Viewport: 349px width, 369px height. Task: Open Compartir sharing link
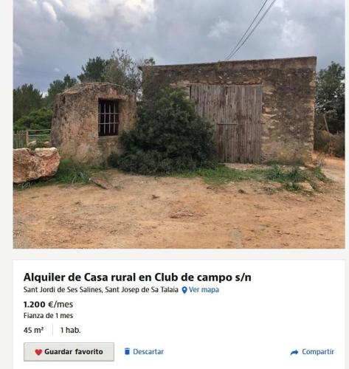318,352
